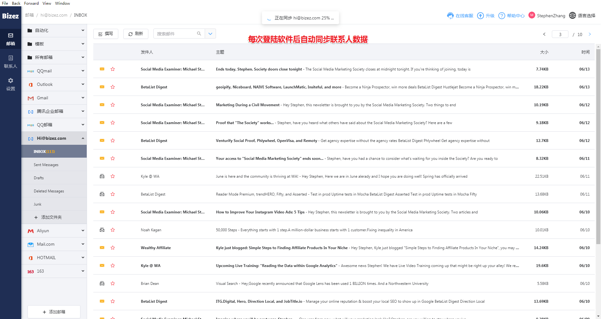Viewport: 601px width, 319px height.
Task: Click the HOTMAIL account icon
Action: 31,258
